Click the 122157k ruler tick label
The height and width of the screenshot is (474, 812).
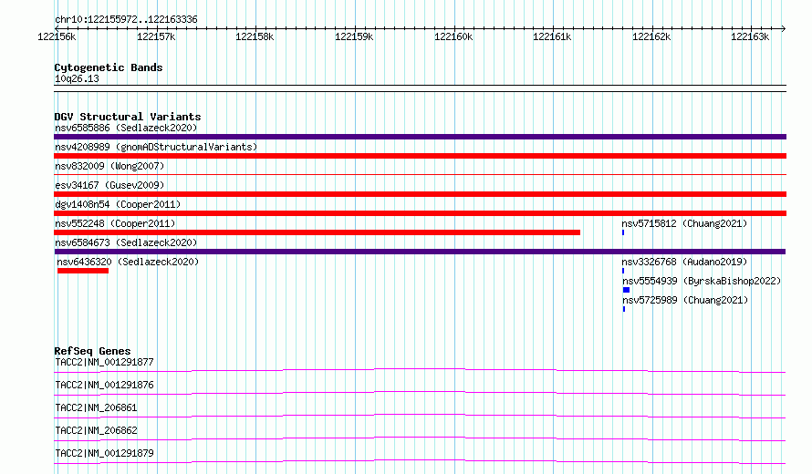click(x=156, y=36)
